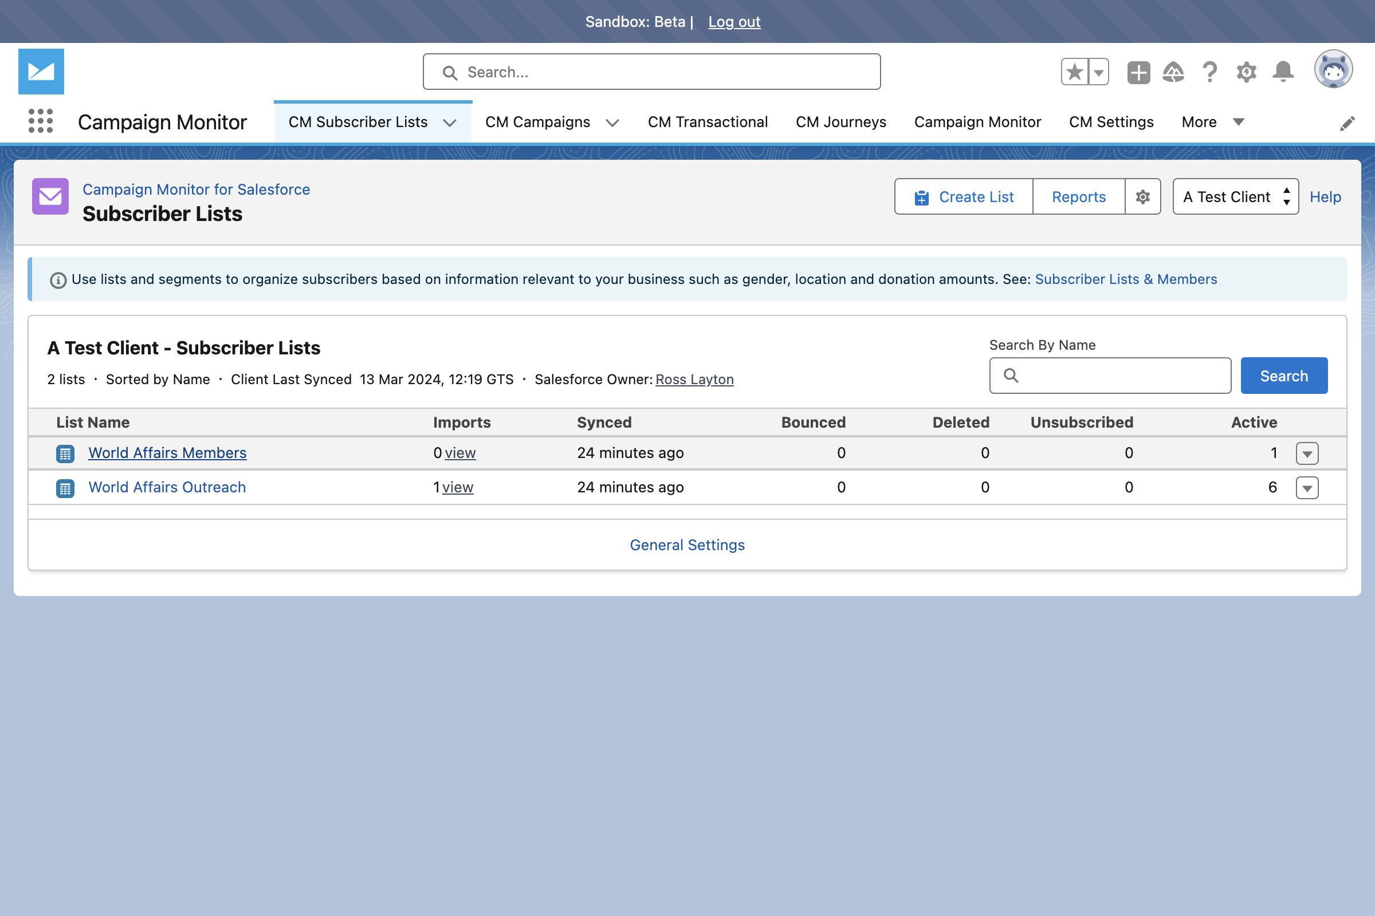
Task: Click the global actions plus icon
Action: (1138, 73)
